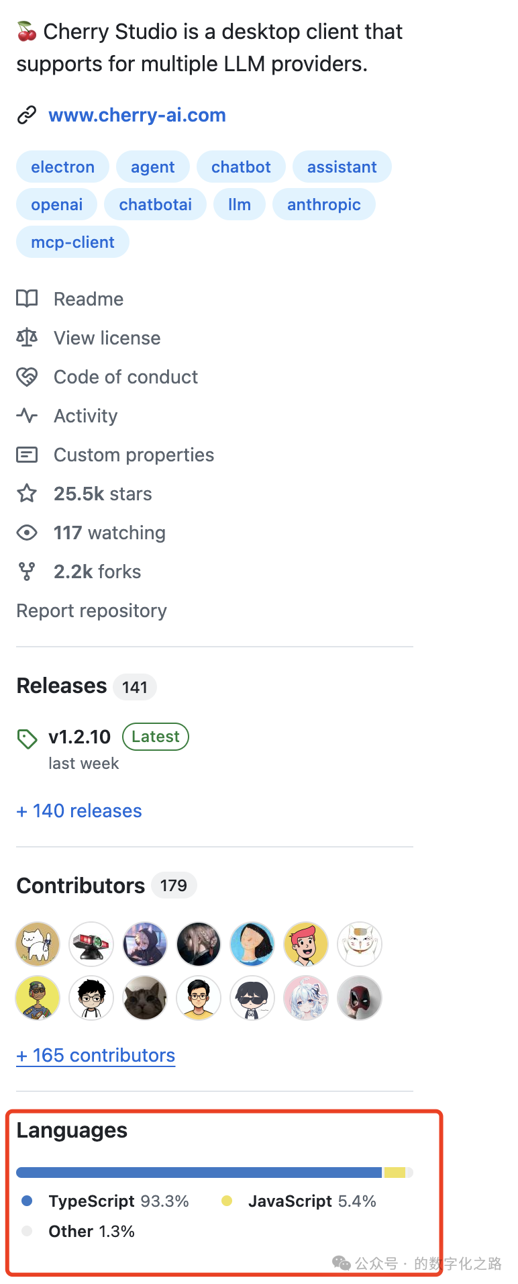Viewport: 518px width, 1284px height.
Task: Click the Readme book icon
Action: tap(27, 299)
